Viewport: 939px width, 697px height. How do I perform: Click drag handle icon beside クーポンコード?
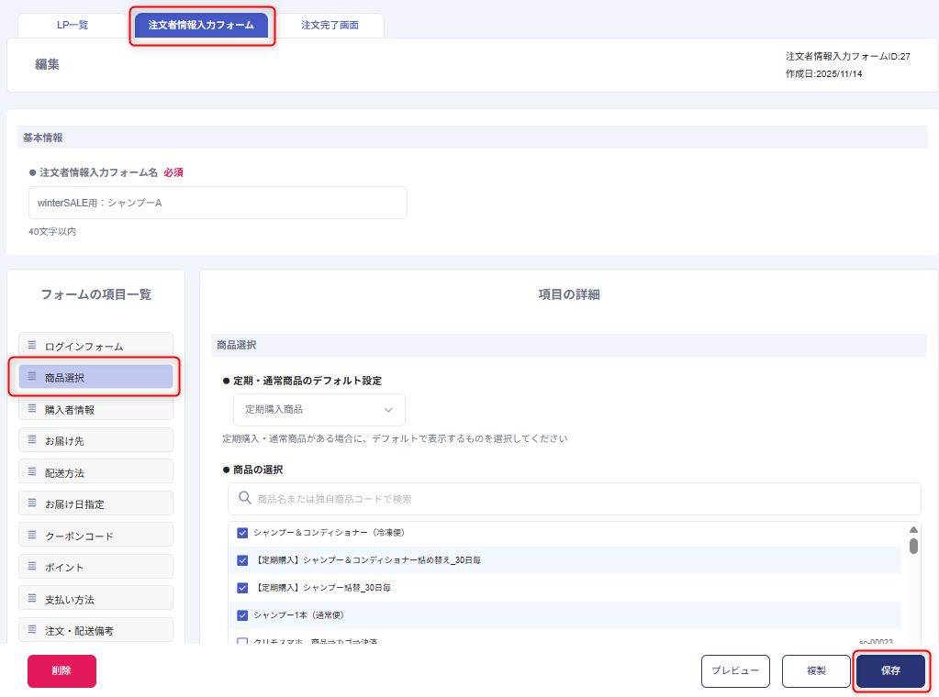[x=32, y=536]
